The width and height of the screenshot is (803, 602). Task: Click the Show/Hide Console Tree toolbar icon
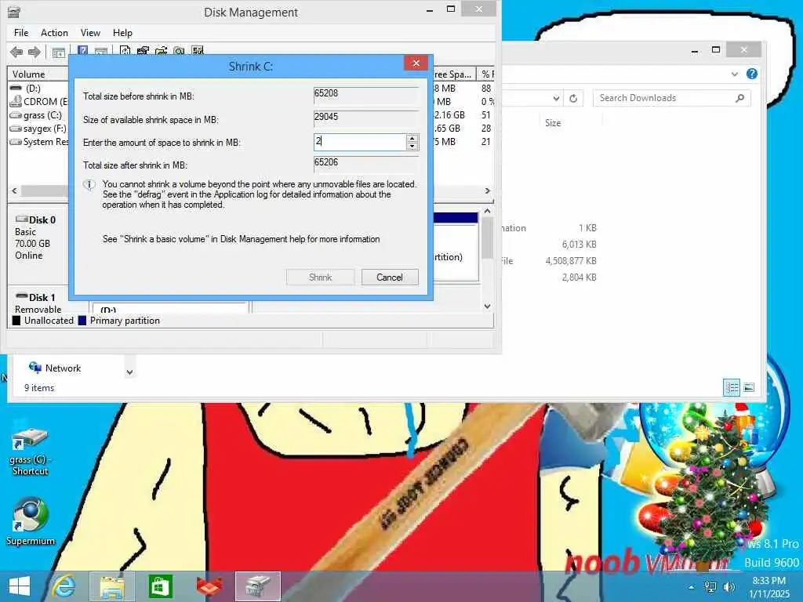58,53
